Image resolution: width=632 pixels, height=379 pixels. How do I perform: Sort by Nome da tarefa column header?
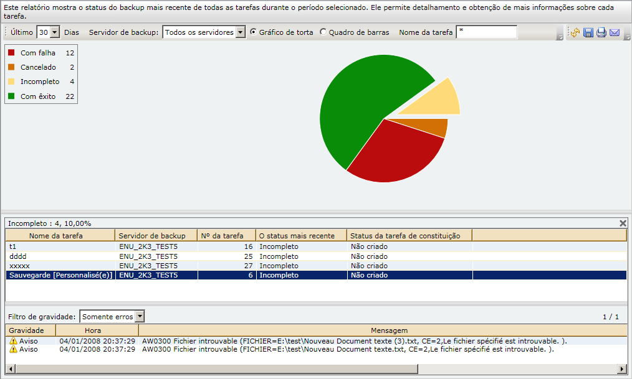(60, 236)
